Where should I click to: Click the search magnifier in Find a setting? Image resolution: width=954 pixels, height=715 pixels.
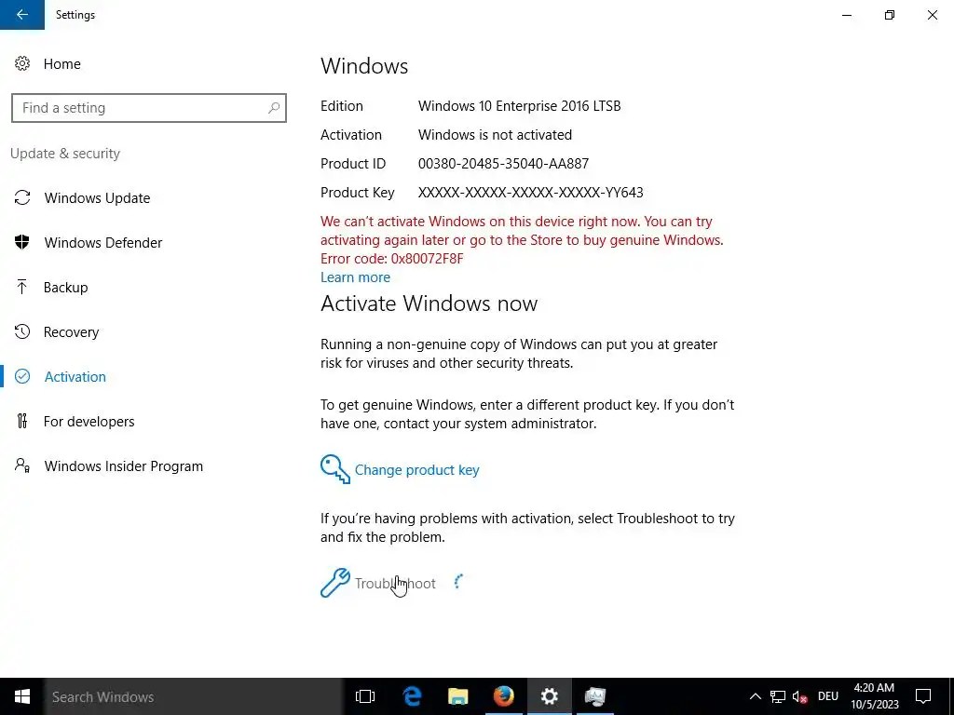click(274, 108)
